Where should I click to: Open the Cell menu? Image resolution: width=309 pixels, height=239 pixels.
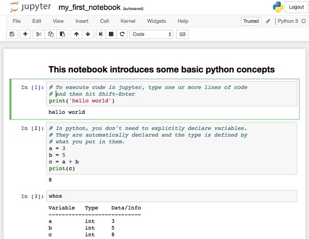point(104,21)
